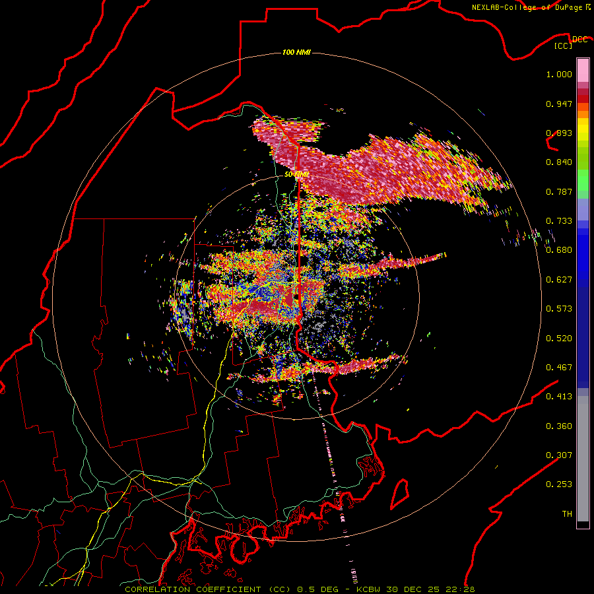Click the 0.787 scale value
The height and width of the screenshot is (594, 594).
[x=559, y=191]
